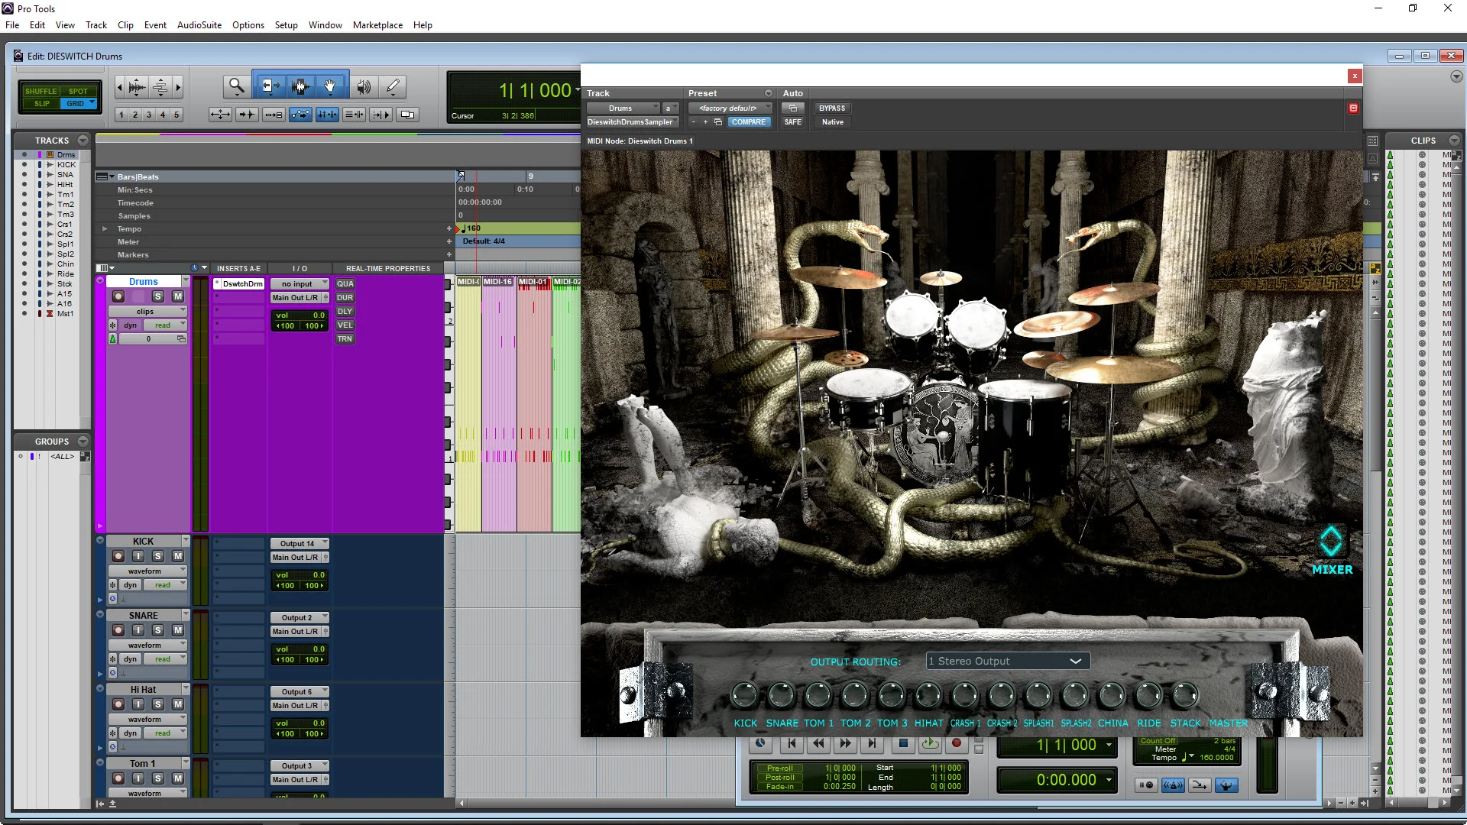This screenshot has height=825, width=1467.
Task: Open the File menu
Action: click(12, 24)
